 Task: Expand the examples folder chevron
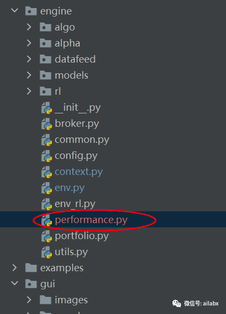coord(14,268)
